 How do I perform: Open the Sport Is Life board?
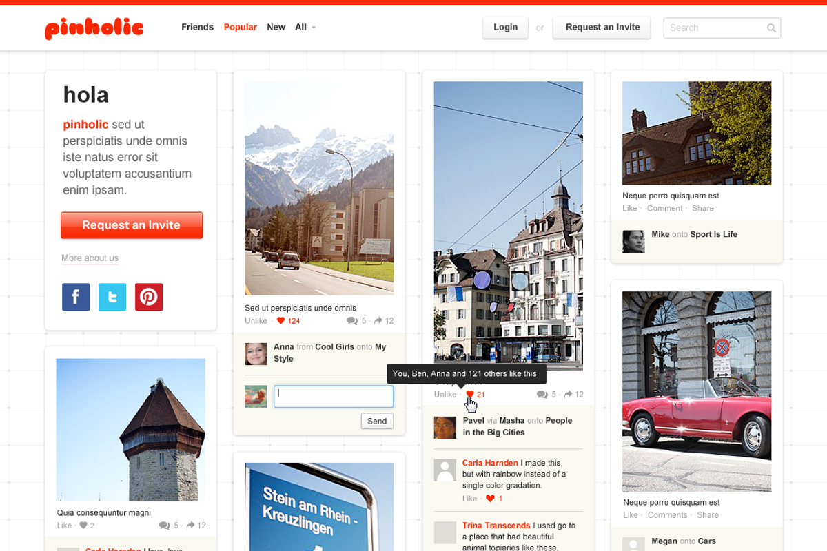[713, 235]
